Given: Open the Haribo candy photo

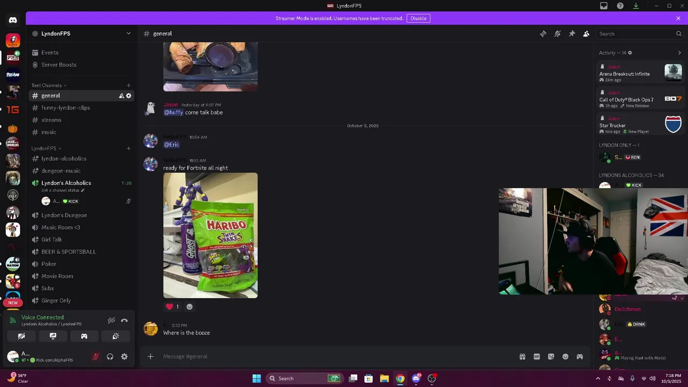Looking at the screenshot, I should (x=210, y=235).
